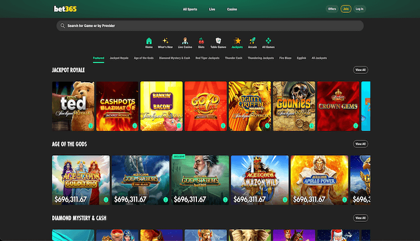Go to Live in header
The height and width of the screenshot is (241, 420).
[212, 9]
